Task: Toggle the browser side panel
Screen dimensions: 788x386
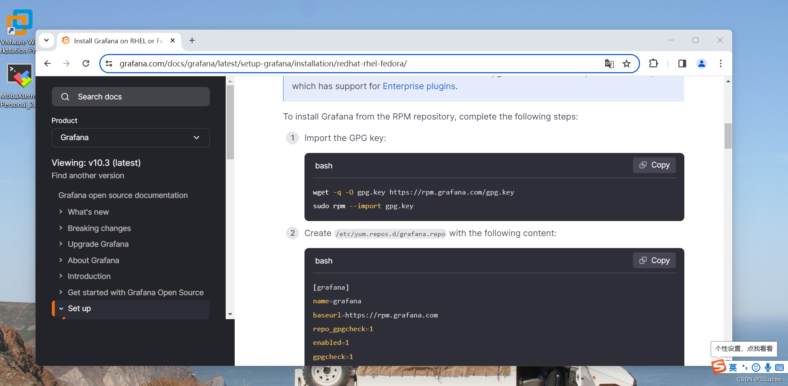Action: (682, 63)
